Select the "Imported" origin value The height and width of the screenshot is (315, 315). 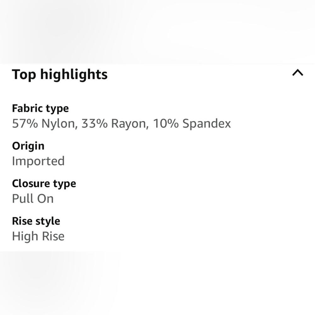coord(38,161)
